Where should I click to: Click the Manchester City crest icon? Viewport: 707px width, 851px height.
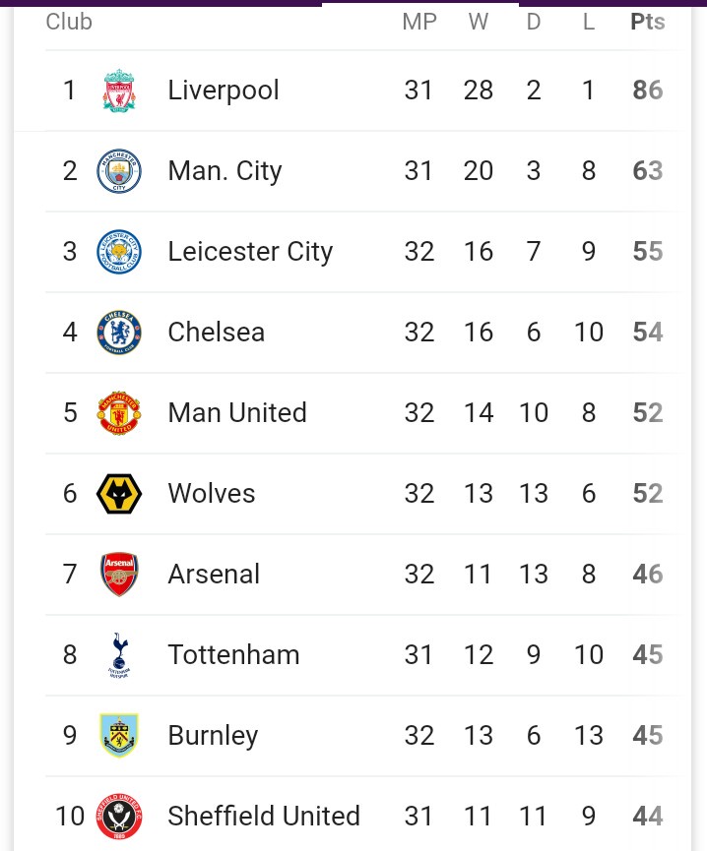click(x=119, y=171)
